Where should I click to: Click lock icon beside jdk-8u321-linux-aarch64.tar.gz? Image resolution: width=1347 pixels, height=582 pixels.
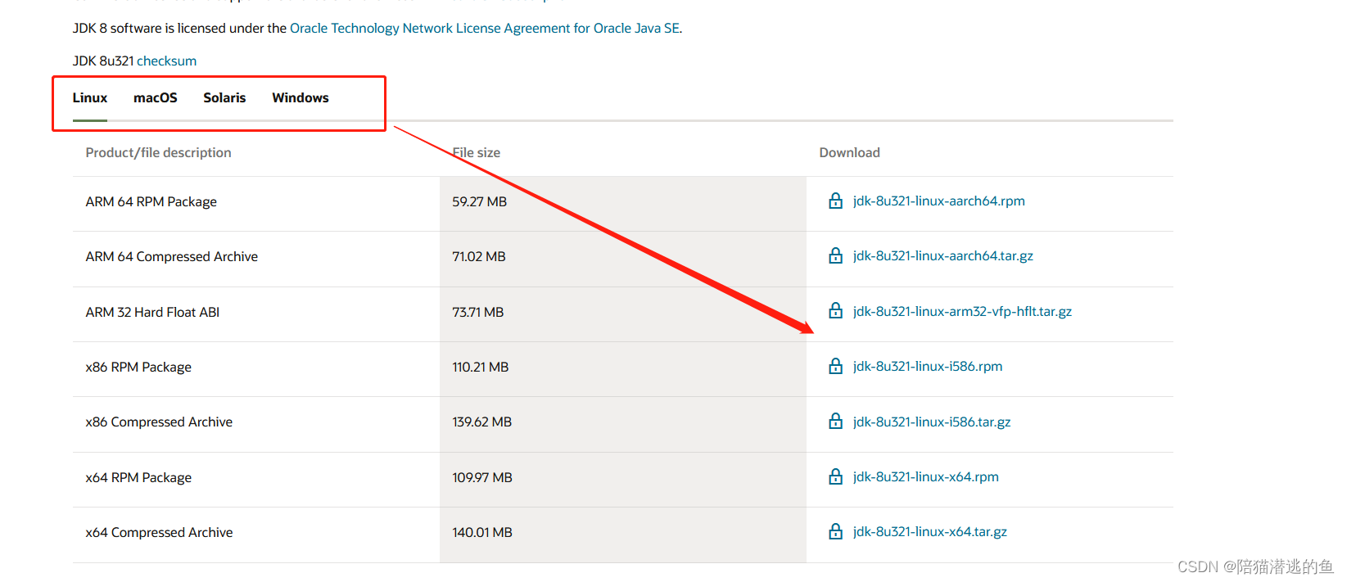coord(835,255)
